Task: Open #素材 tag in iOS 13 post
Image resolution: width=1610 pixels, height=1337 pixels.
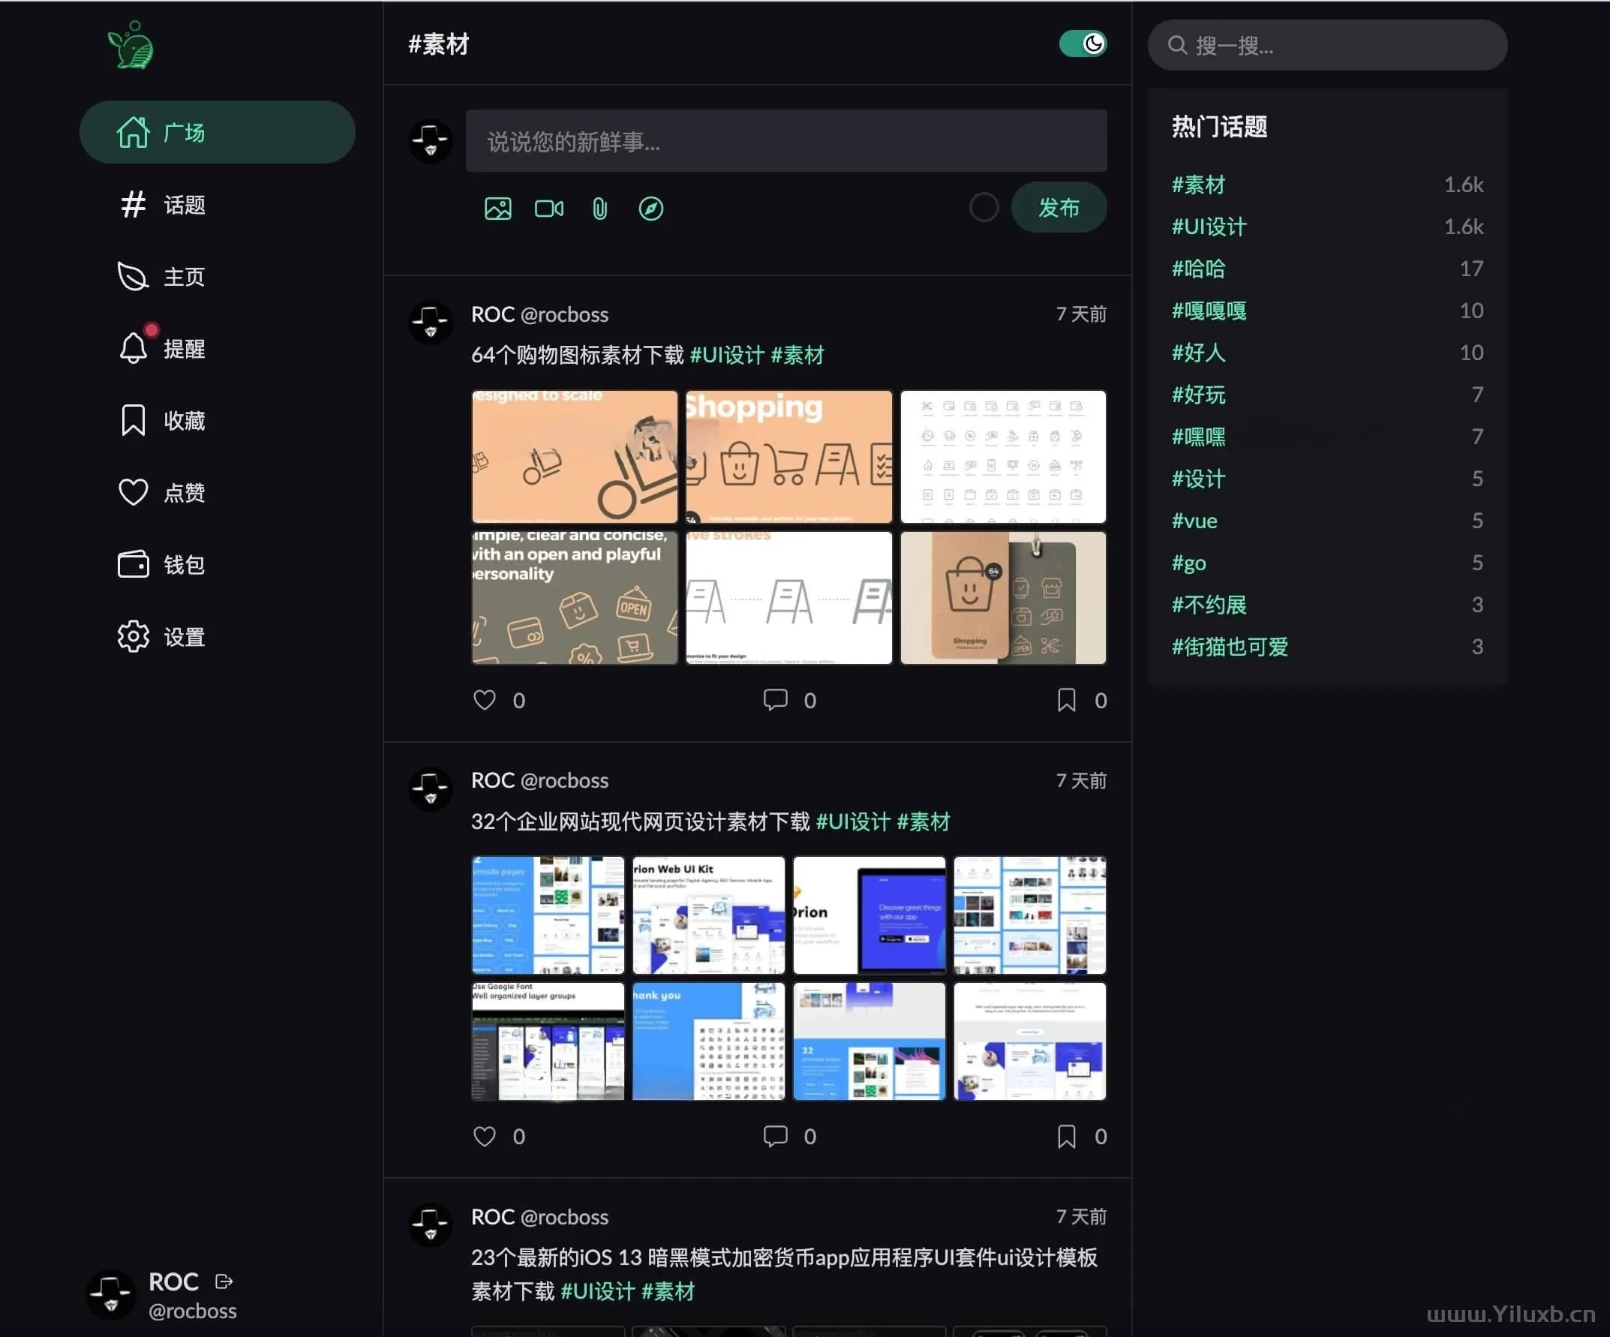Action: (668, 1292)
